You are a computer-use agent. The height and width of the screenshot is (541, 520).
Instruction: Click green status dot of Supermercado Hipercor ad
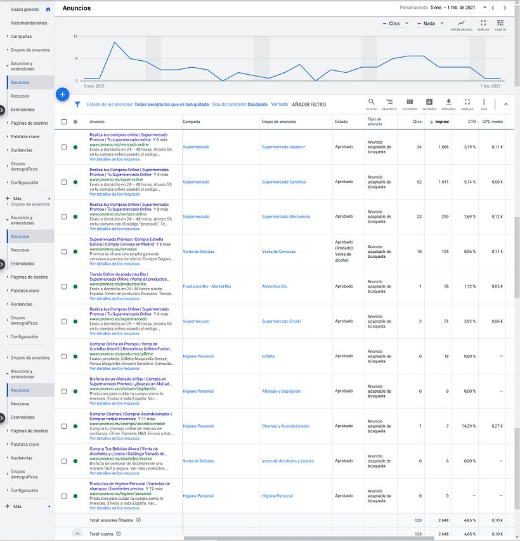click(75, 148)
